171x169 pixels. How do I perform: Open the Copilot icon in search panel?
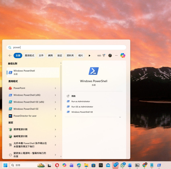tap(123, 55)
